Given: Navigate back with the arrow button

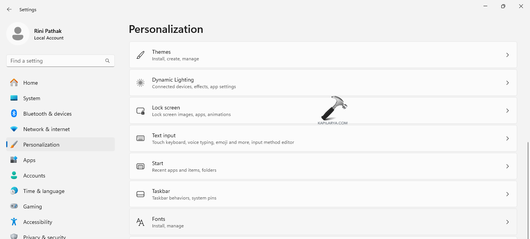Looking at the screenshot, I should [9, 9].
